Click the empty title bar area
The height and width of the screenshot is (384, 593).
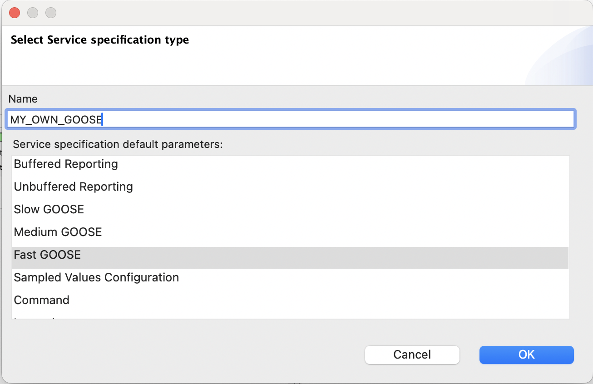pyautogui.click(x=295, y=13)
